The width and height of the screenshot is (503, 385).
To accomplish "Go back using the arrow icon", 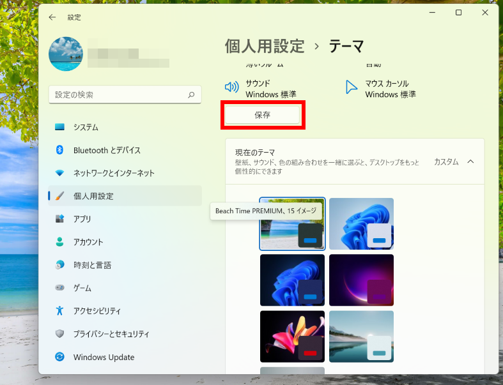I will pos(52,17).
